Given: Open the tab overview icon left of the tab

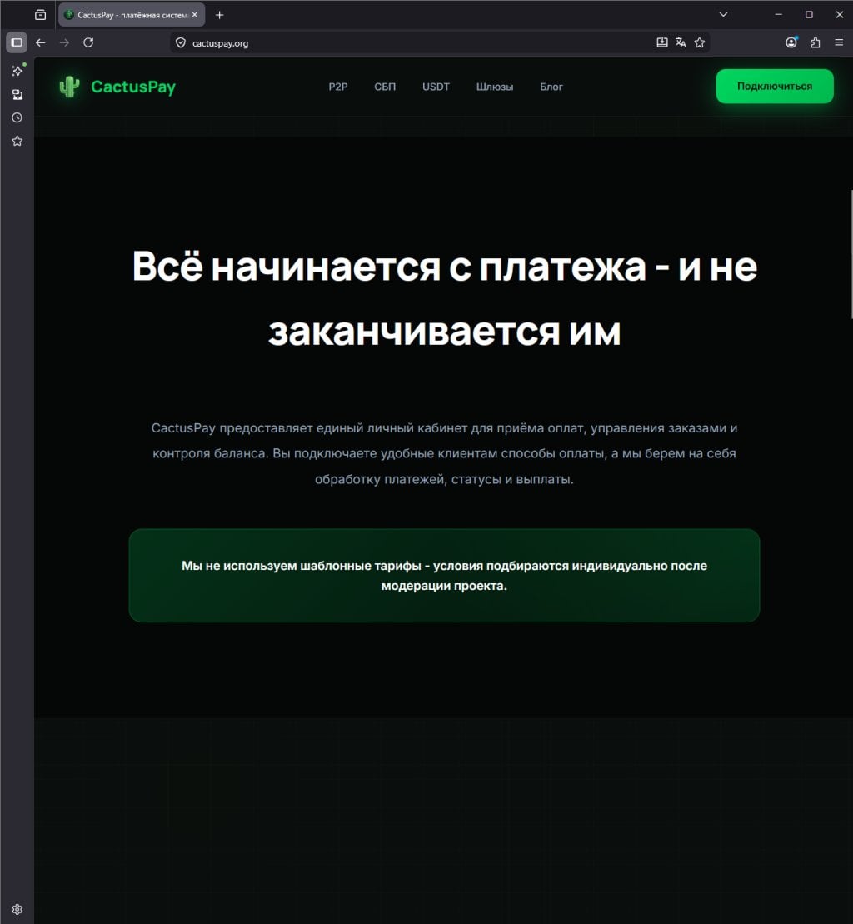Looking at the screenshot, I should [x=40, y=15].
